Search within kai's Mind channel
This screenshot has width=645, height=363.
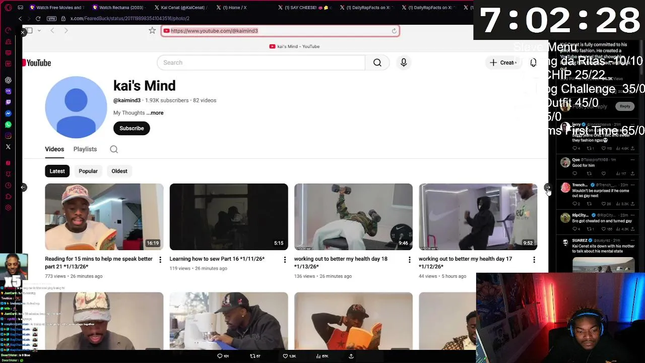114,149
